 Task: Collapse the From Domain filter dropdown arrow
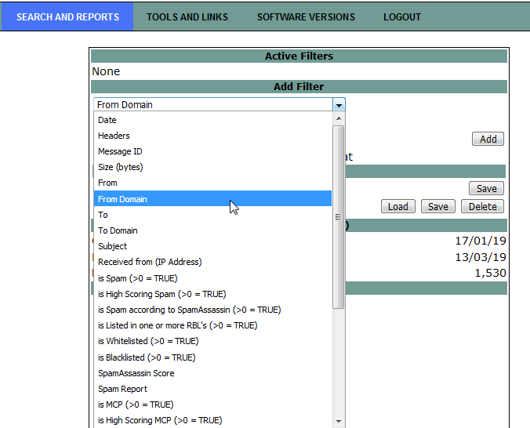click(339, 105)
